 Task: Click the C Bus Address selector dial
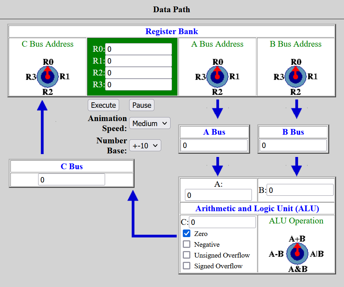click(47, 77)
